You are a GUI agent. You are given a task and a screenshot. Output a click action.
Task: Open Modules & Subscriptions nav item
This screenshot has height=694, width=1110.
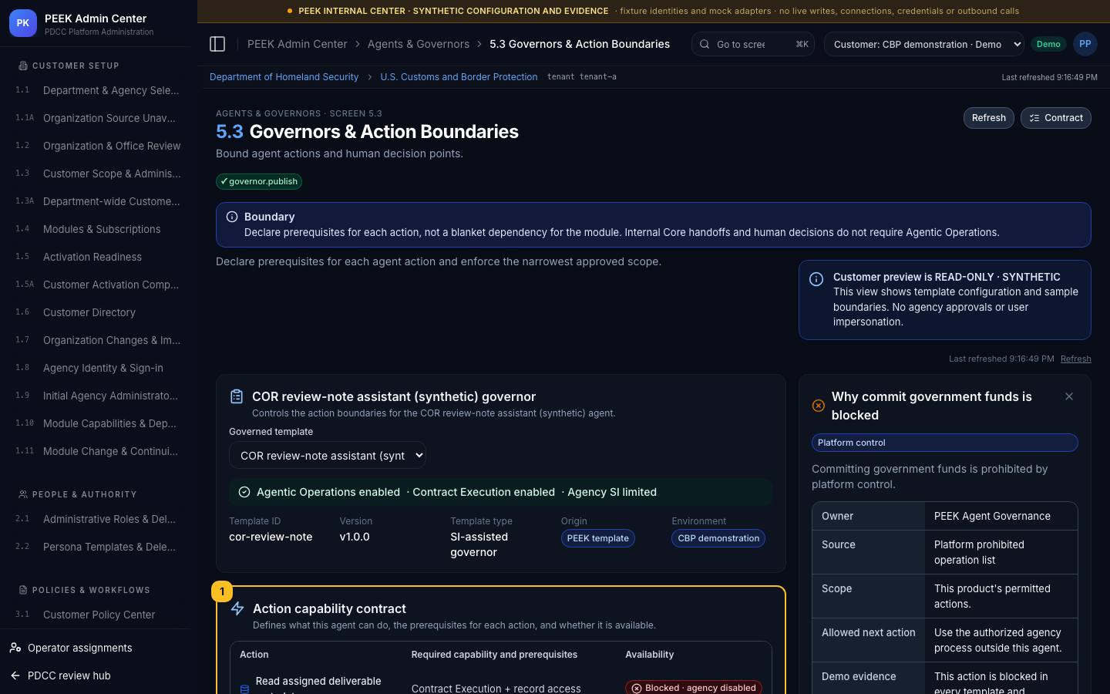[99, 229]
